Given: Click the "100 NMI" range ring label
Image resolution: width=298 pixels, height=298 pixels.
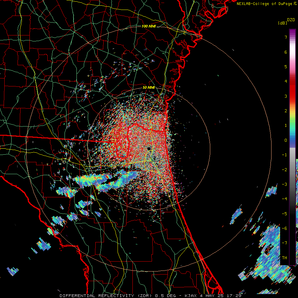Looking at the screenshot, I should pos(148,26).
